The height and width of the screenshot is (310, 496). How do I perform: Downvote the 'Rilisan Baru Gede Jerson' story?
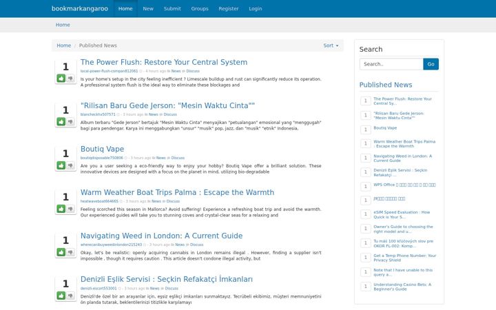(x=70, y=121)
